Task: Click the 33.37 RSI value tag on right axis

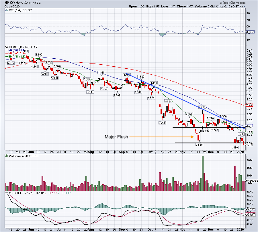Action: tap(250, 32)
